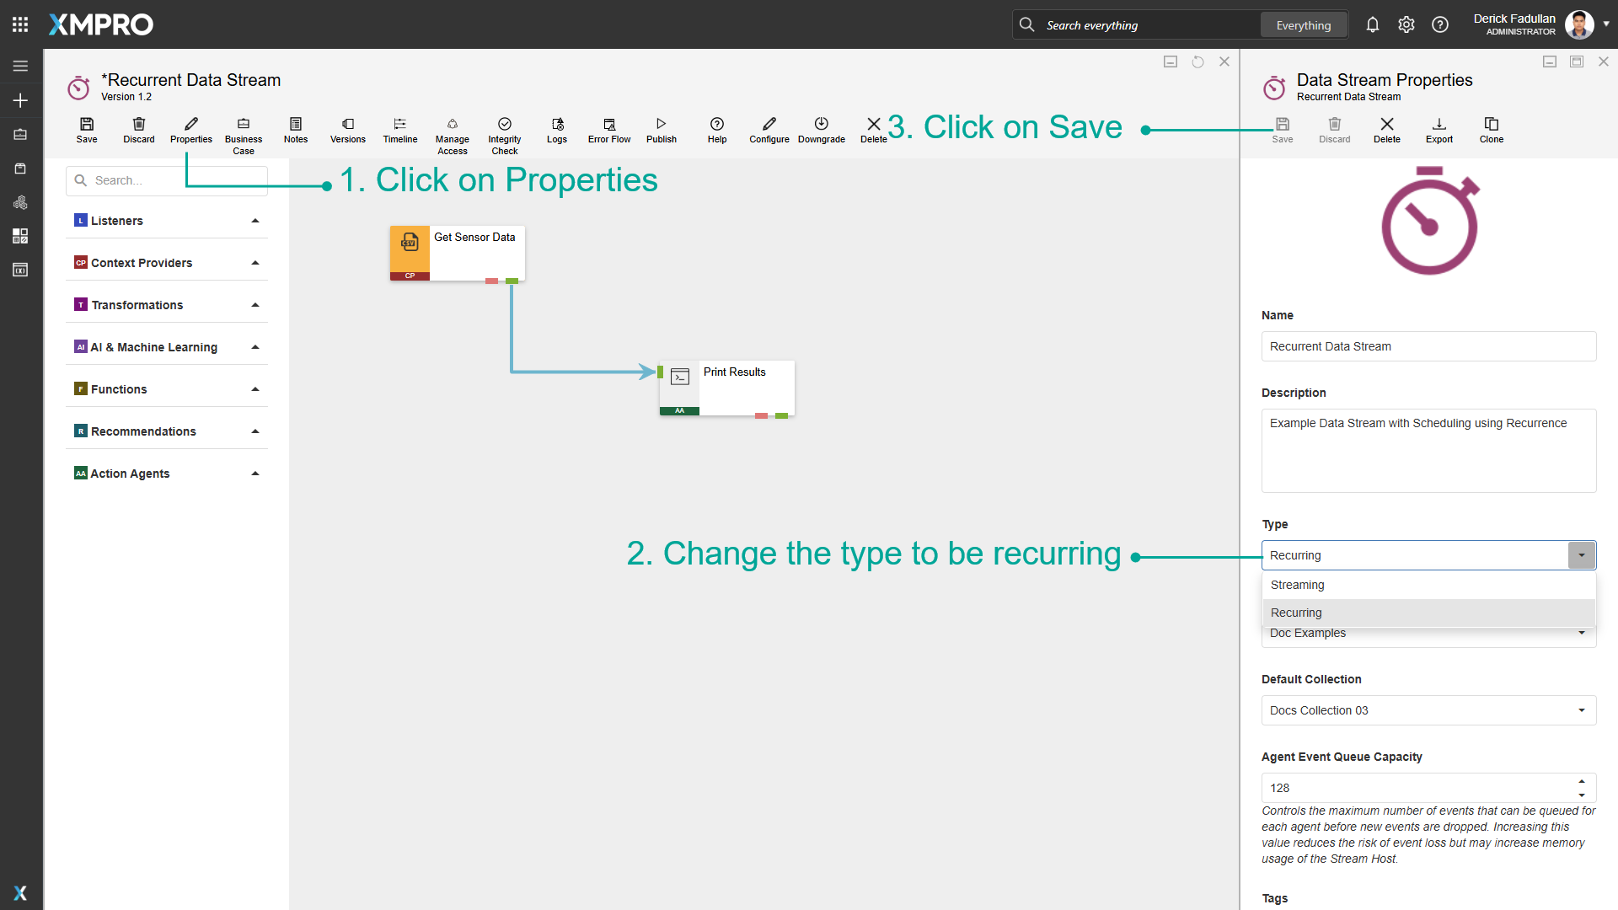This screenshot has height=910, width=1618.
Task: Export the data stream definition
Action: (1439, 131)
